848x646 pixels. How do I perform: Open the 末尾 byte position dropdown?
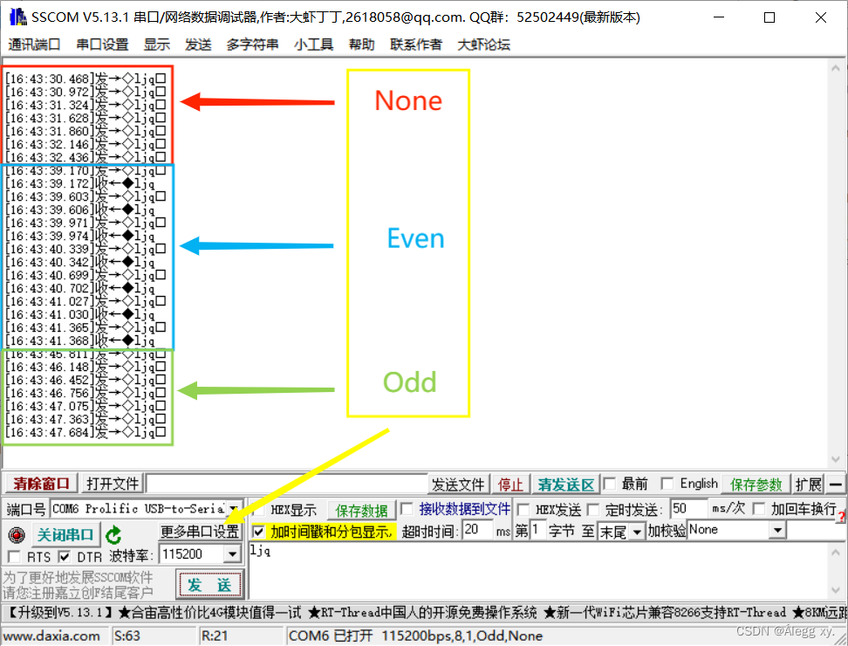(637, 533)
